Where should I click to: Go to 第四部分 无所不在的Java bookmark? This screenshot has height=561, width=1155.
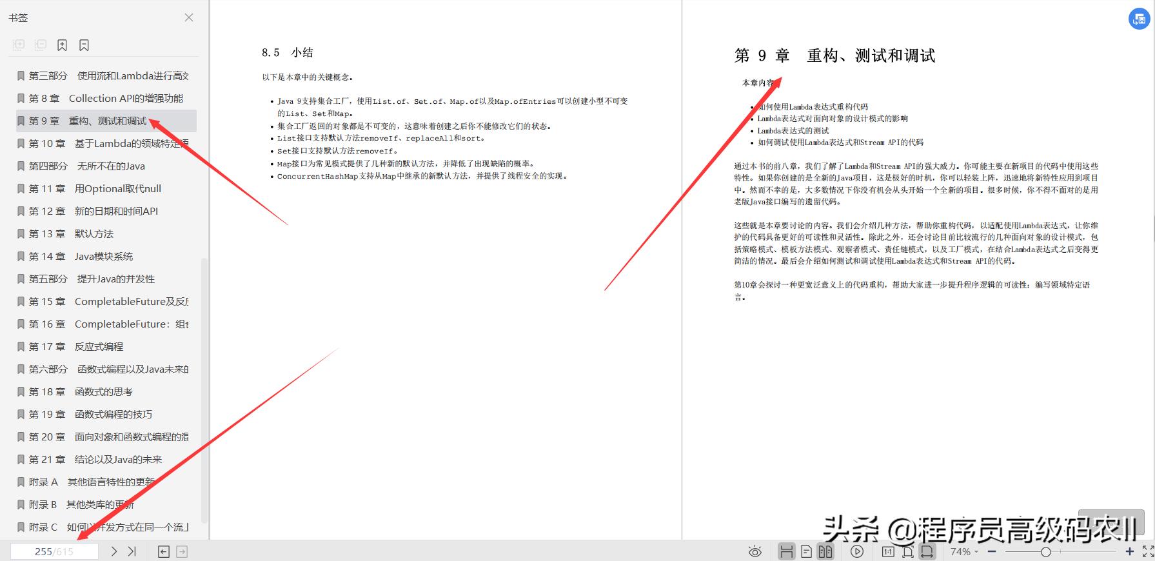coord(106,166)
